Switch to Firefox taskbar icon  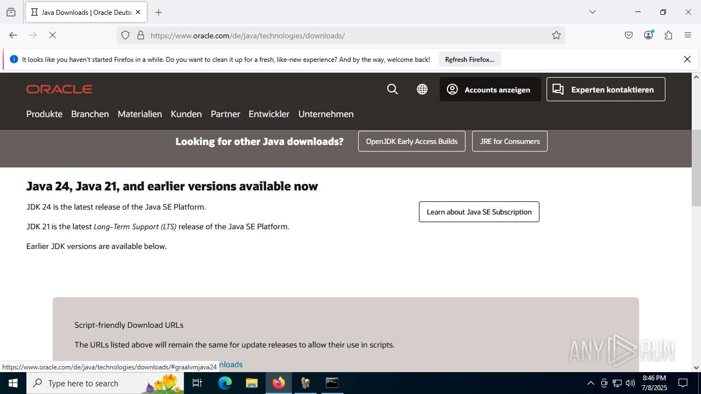point(278,383)
